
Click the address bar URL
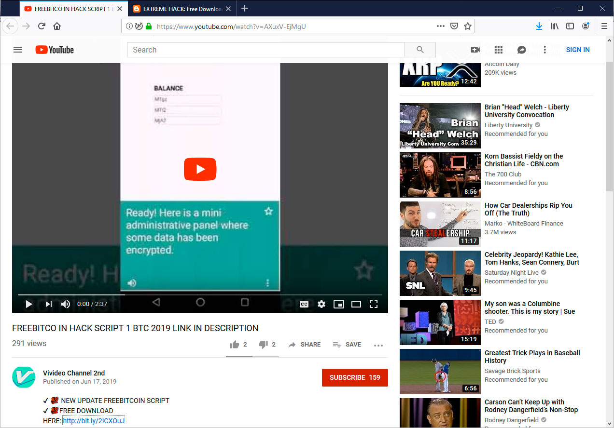pos(231,27)
